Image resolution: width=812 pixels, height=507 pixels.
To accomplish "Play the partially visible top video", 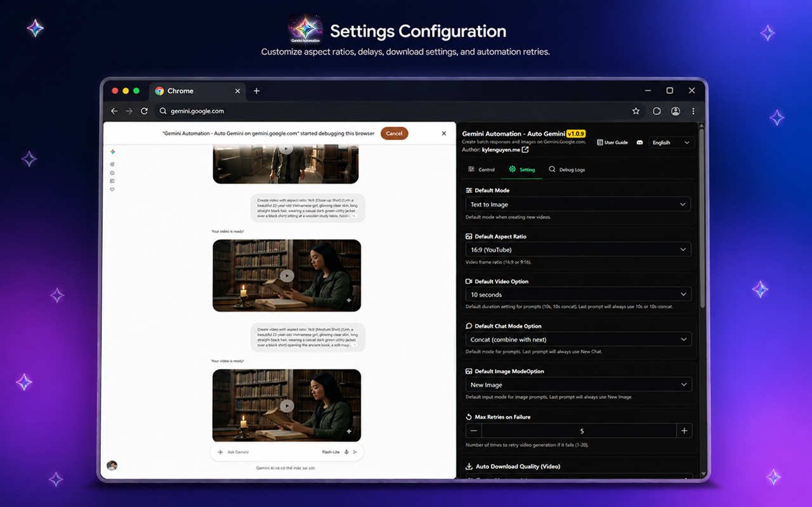I will [x=287, y=149].
